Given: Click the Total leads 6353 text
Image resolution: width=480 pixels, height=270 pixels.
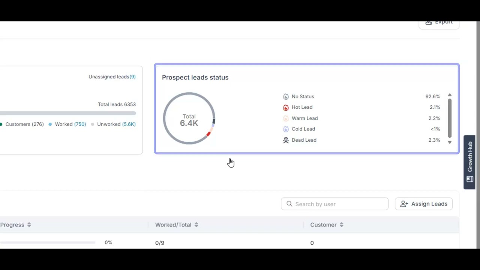Looking at the screenshot, I should [117, 104].
